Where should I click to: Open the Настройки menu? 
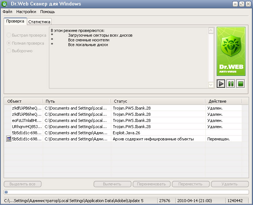pyautogui.click(x=26, y=12)
